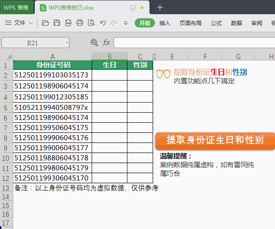
Task: Select cell with 512501199103035173
Action: (53, 75)
